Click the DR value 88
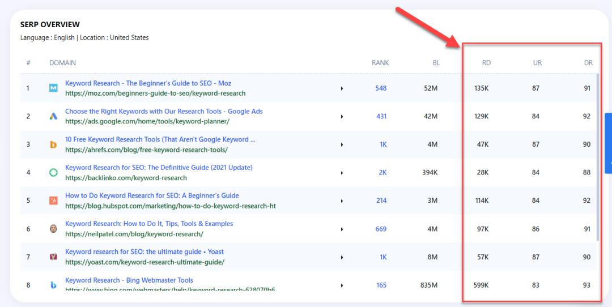Viewport: 612px width, 307px height. point(586,172)
